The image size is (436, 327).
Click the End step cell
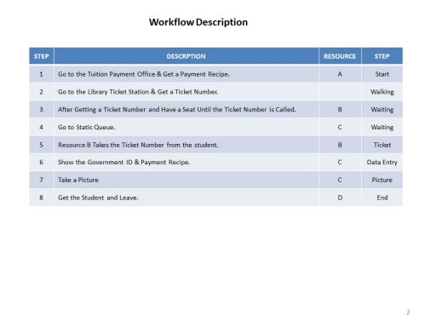click(x=381, y=198)
